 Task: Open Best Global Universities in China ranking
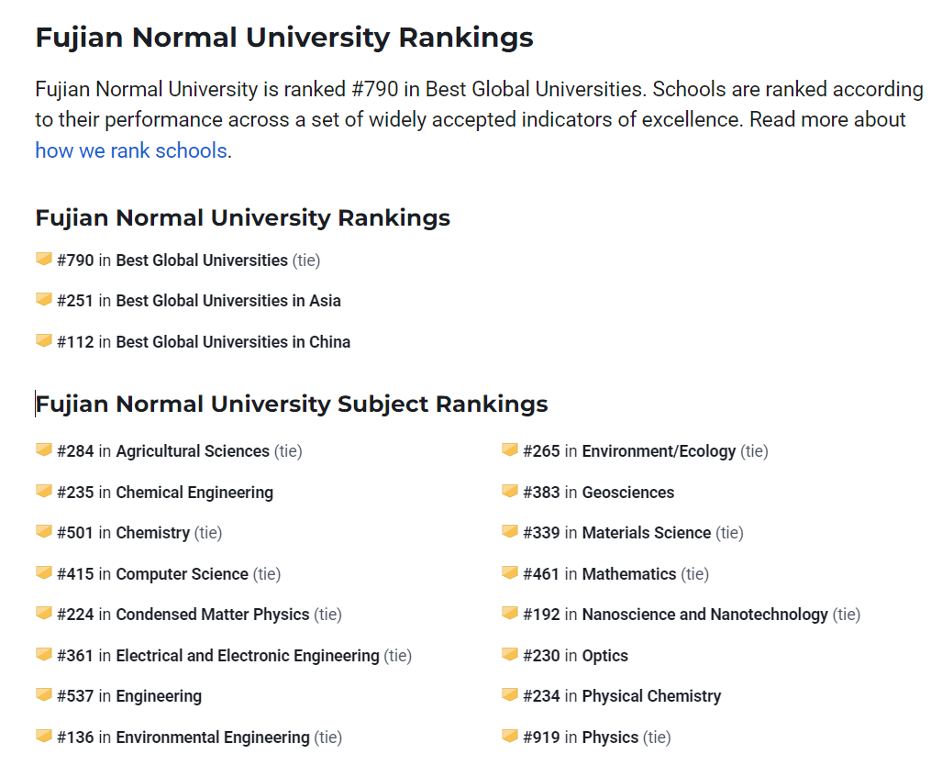tap(233, 342)
